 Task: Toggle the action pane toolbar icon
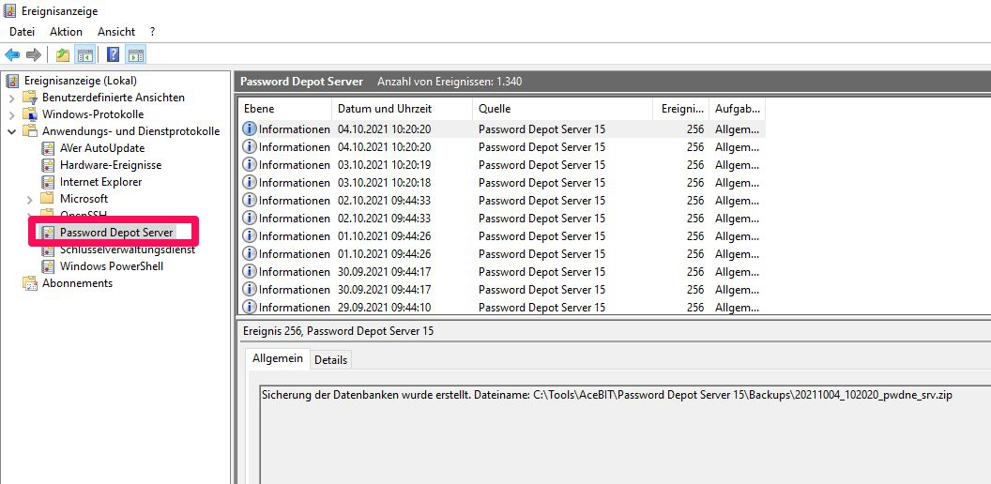[x=136, y=55]
